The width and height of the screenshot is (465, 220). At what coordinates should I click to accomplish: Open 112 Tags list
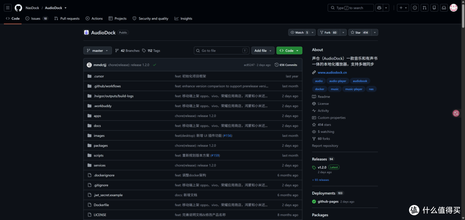coord(151,51)
